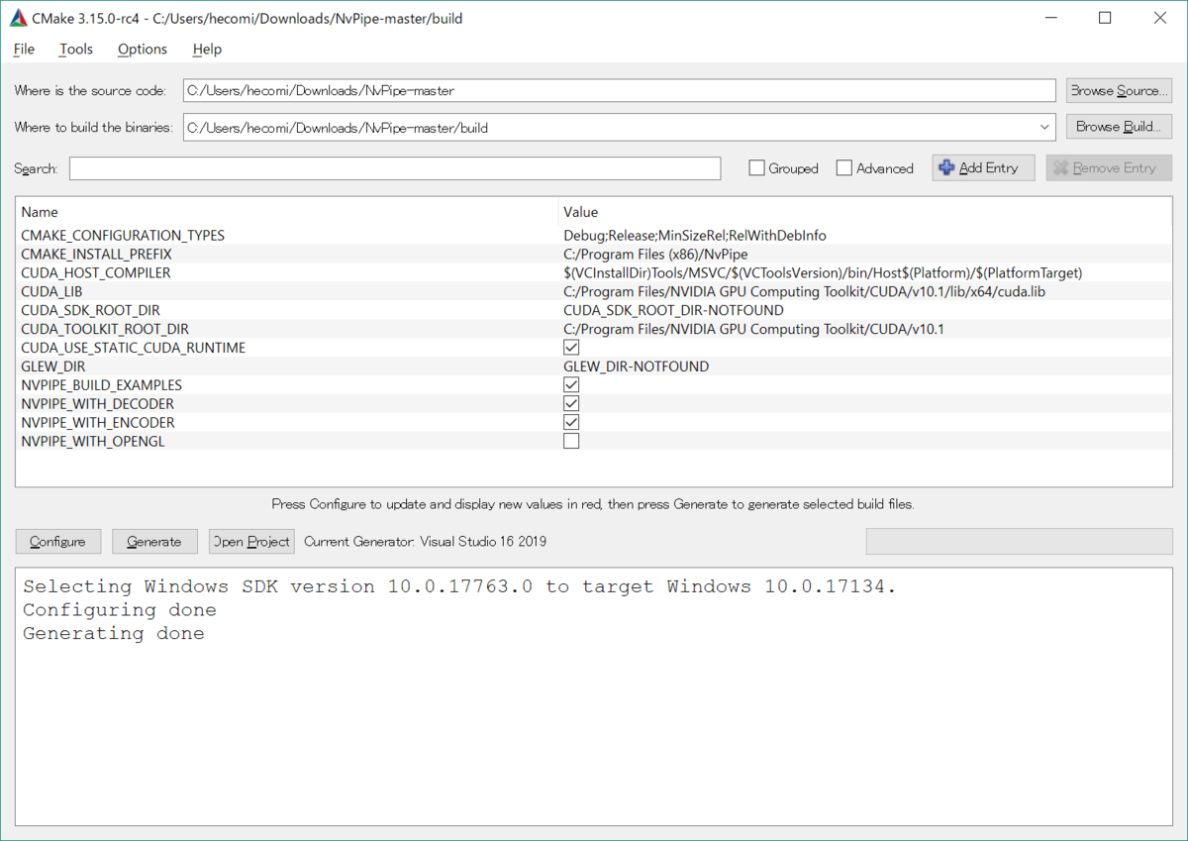
Task: Uncheck NVPIPE_WITH_ENCODER checkbox
Action: pyautogui.click(x=571, y=422)
